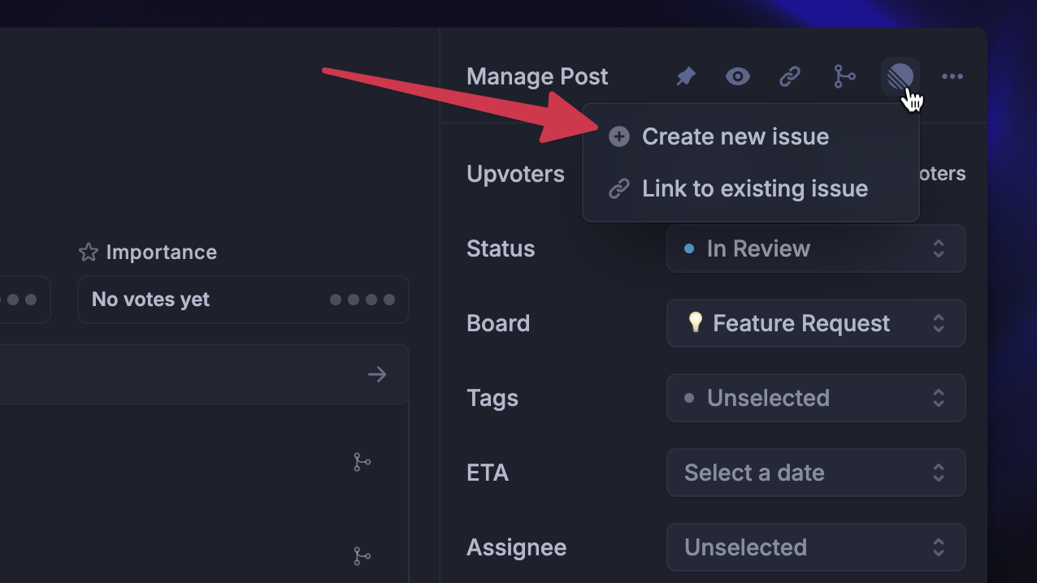Open the Board dropdown showing Feature Request
The width and height of the screenshot is (1037, 583).
815,323
